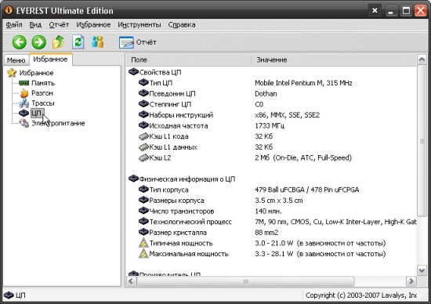Open the Файл menu
This screenshot has height=304, width=431.
point(14,25)
